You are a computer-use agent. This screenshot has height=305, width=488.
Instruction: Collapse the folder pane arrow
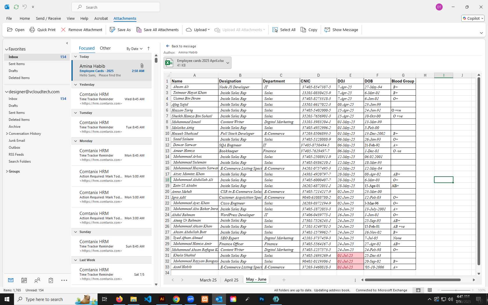click(67, 43)
